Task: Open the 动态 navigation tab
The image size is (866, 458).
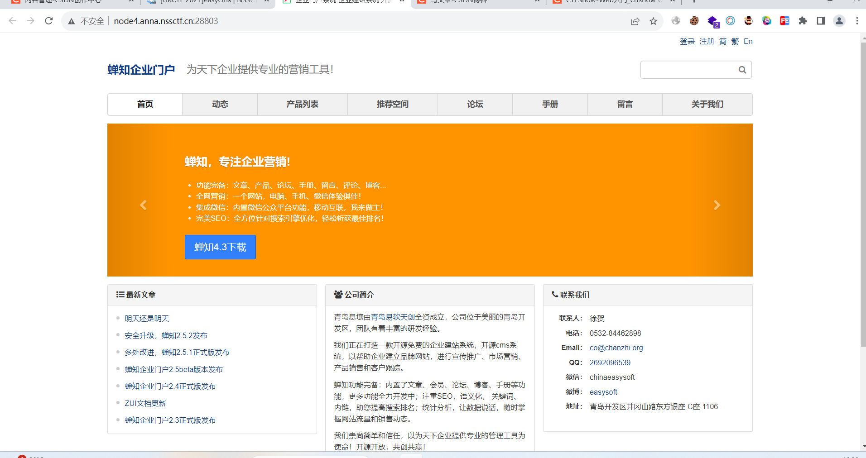Action: 220,104
